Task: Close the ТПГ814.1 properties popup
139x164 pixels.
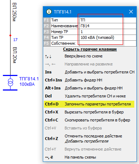Action: coord(131,12)
